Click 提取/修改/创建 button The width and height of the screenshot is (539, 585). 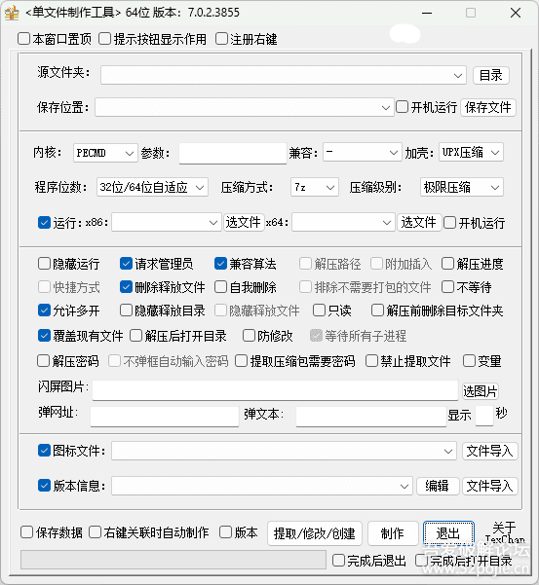pyautogui.click(x=315, y=533)
